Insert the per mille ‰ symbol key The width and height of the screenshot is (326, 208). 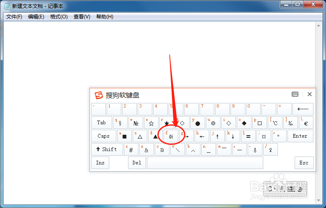point(290,123)
